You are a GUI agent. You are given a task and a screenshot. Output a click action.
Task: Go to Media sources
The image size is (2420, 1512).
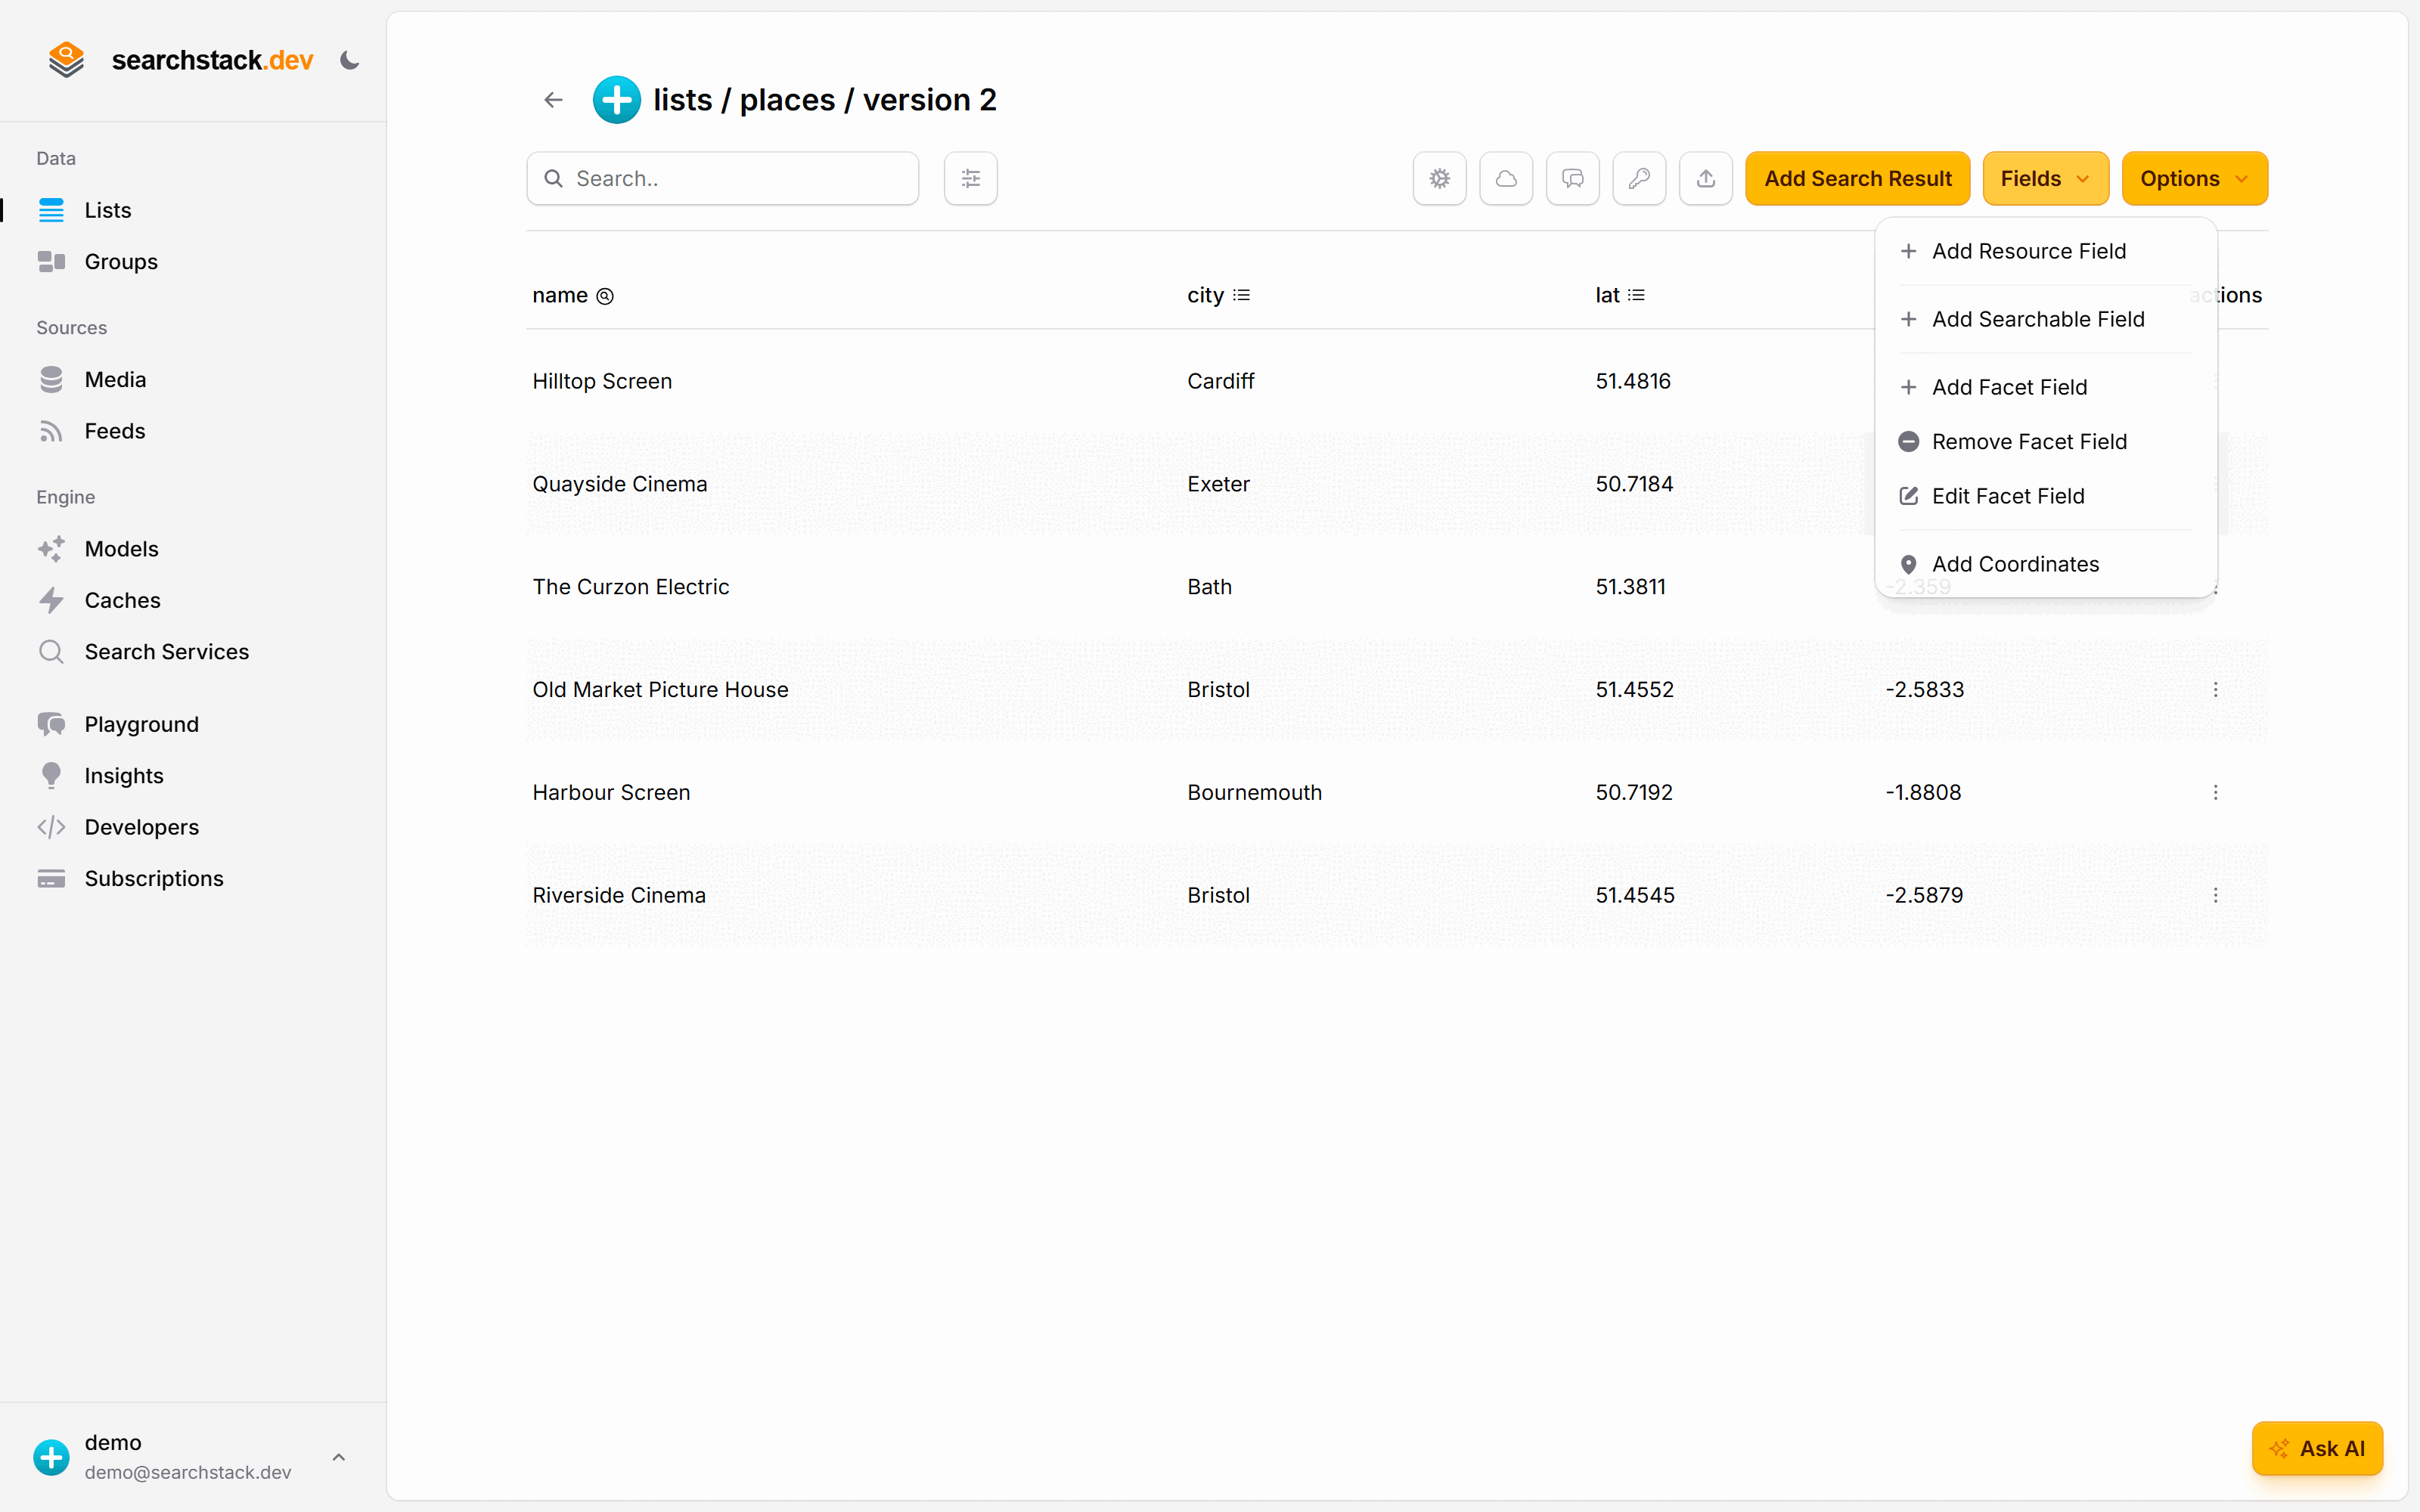click(x=193, y=380)
